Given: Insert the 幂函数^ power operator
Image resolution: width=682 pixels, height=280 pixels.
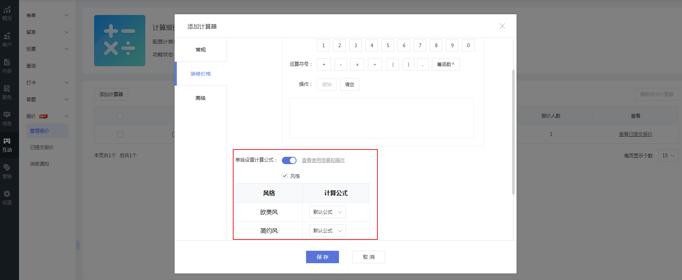Looking at the screenshot, I should 446,64.
